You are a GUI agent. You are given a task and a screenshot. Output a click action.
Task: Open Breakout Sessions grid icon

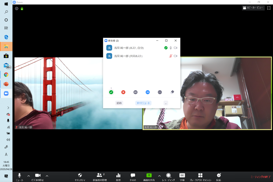coord(200,177)
